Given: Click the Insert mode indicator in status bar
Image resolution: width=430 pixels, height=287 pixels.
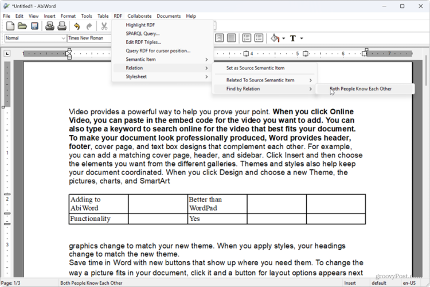Looking at the screenshot, I should point(350,283).
